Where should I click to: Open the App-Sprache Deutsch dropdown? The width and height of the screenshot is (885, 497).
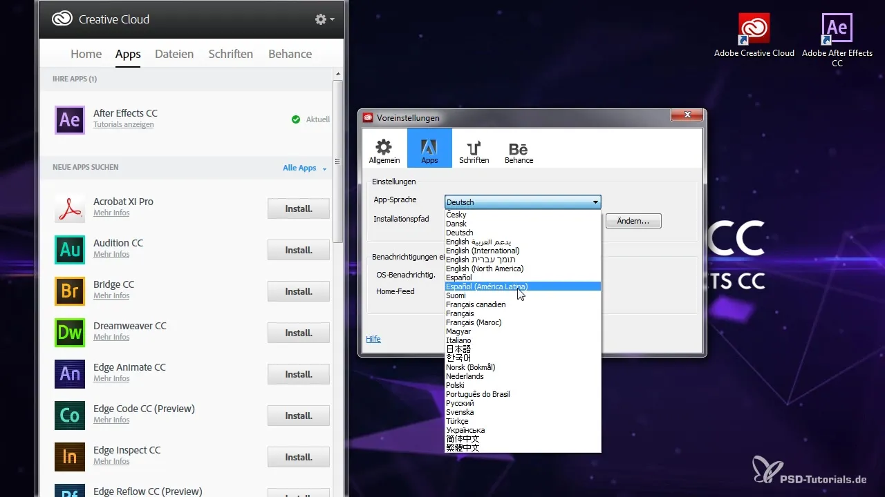(523, 202)
